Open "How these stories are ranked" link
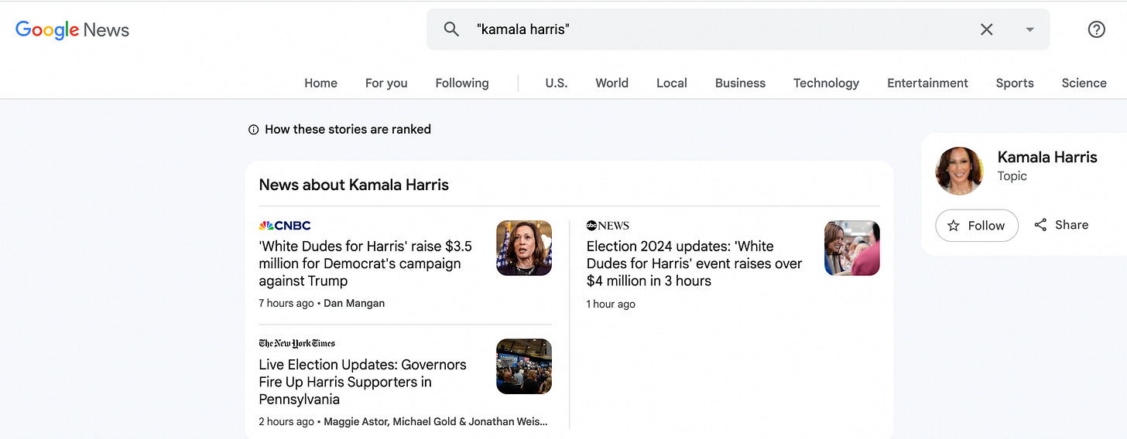1127x439 pixels. (348, 129)
